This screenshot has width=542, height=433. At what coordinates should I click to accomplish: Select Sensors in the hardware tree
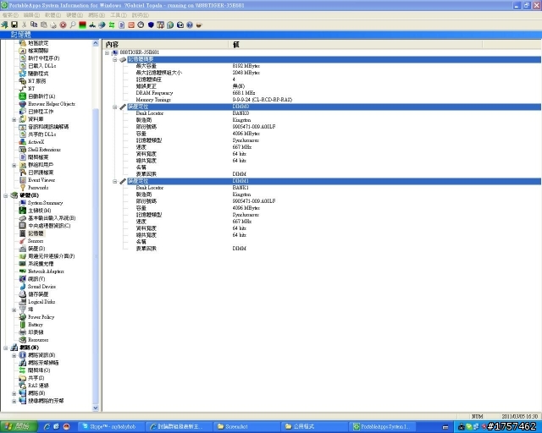coord(36,241)
